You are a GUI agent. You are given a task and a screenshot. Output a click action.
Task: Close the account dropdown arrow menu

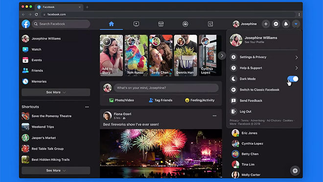coord(296,24)
